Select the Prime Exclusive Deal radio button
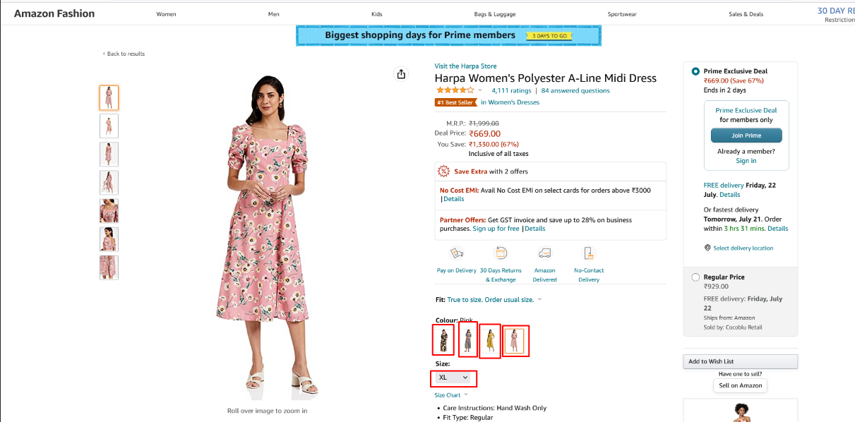The image size is (855, 422). [x=696, y=71]
